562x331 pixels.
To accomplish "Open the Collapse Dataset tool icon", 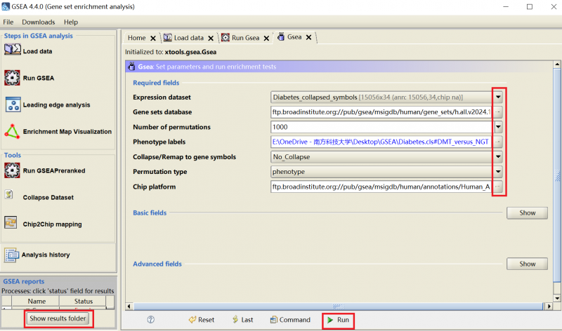I will tap(10, 197).
